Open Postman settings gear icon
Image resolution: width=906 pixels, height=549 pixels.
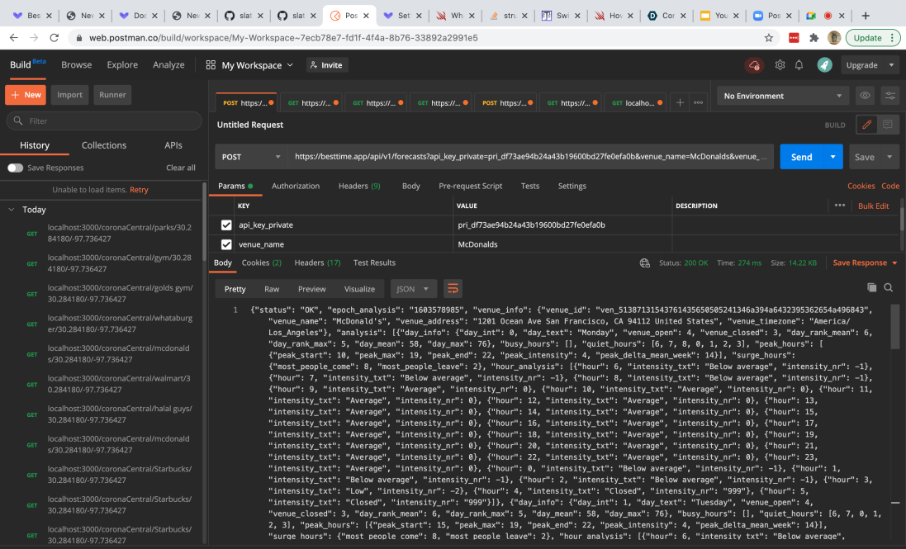tap(780, 65)
